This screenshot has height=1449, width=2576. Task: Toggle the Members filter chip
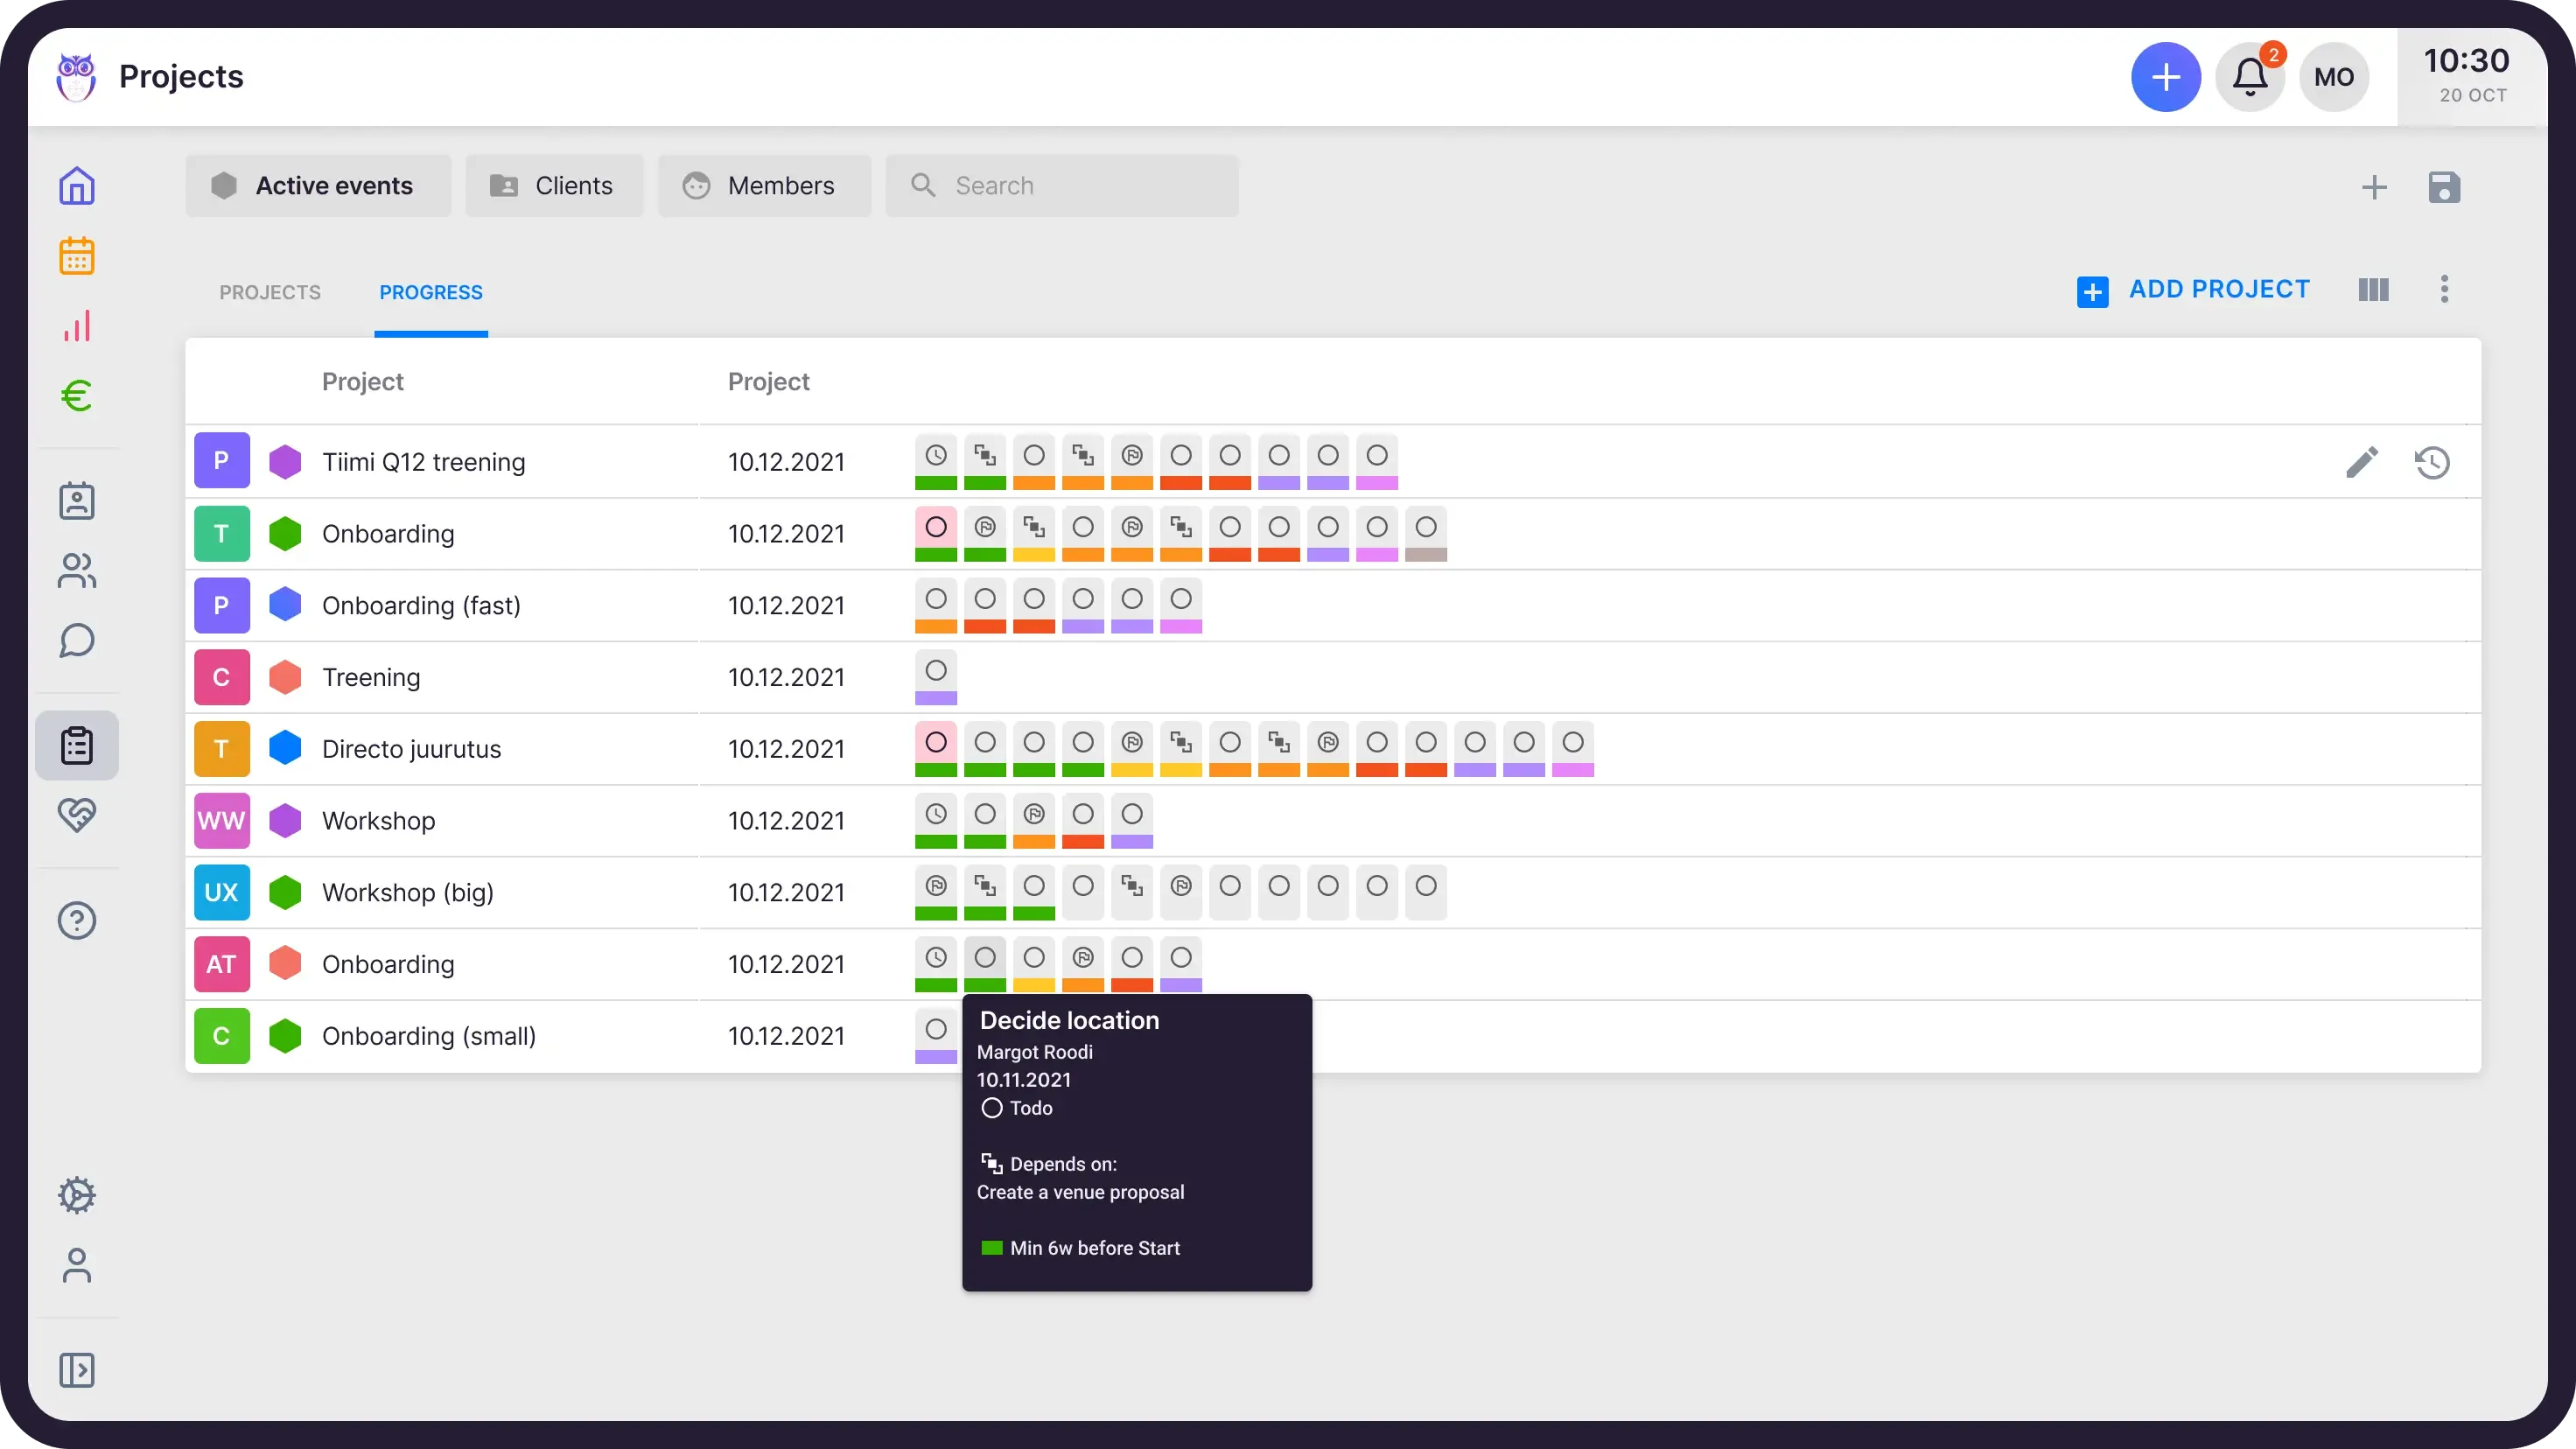[x=764, y=186]
